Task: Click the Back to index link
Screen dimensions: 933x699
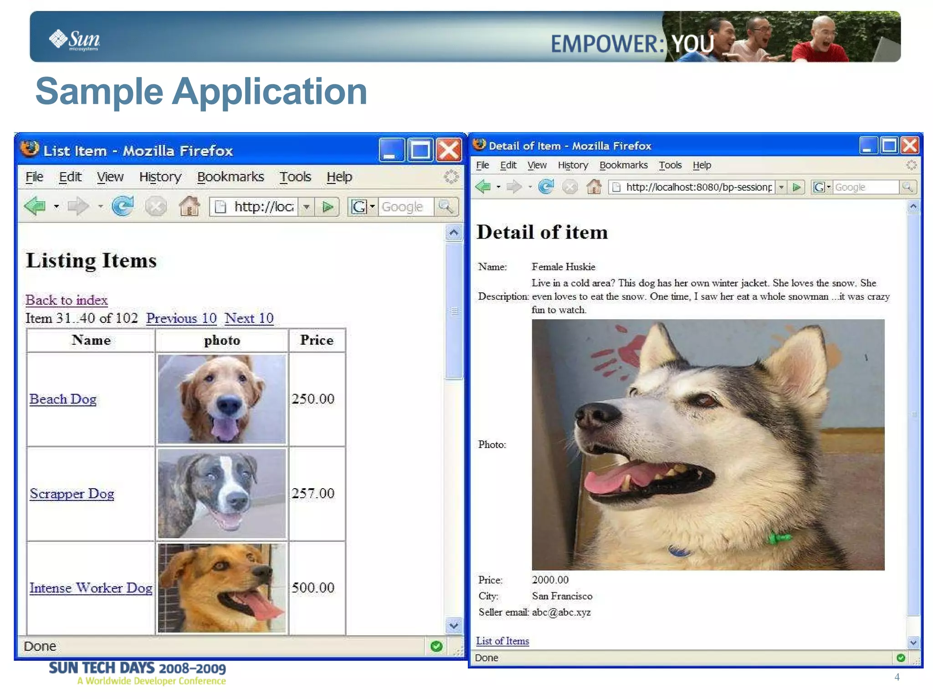Action: coord(67,300)
